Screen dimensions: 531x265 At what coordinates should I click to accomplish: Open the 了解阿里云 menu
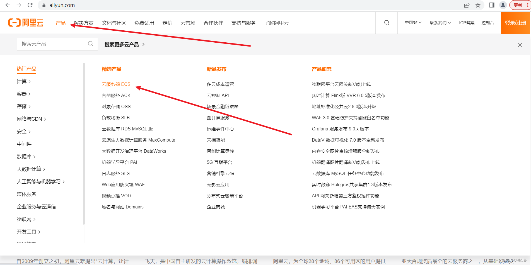276,23
